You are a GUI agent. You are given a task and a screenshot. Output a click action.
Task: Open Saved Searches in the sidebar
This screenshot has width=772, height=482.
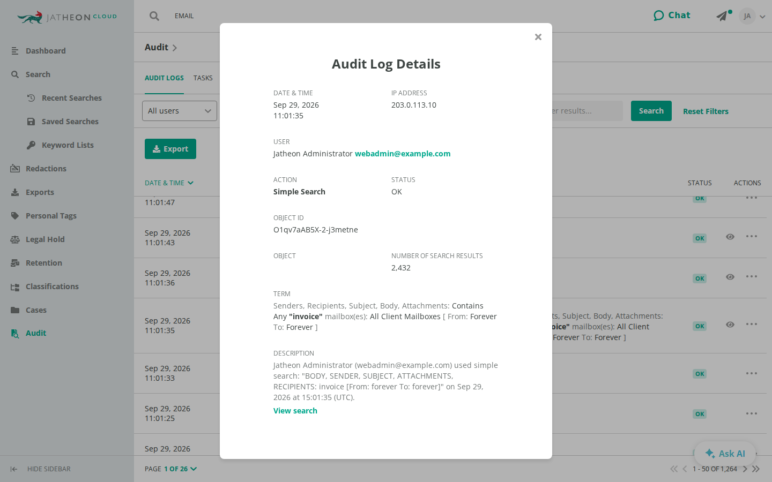[70, 122]
